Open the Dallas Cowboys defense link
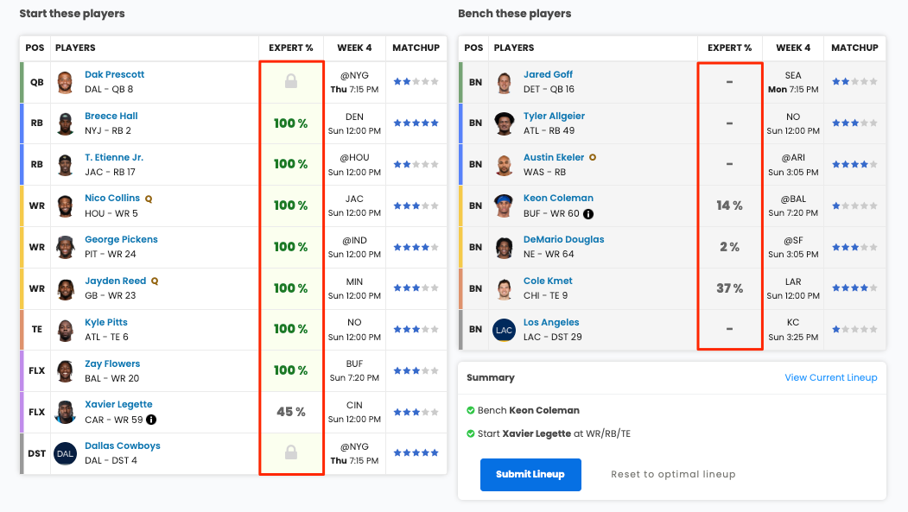Viewport: 908px width, 512px height. pos(122,446)
